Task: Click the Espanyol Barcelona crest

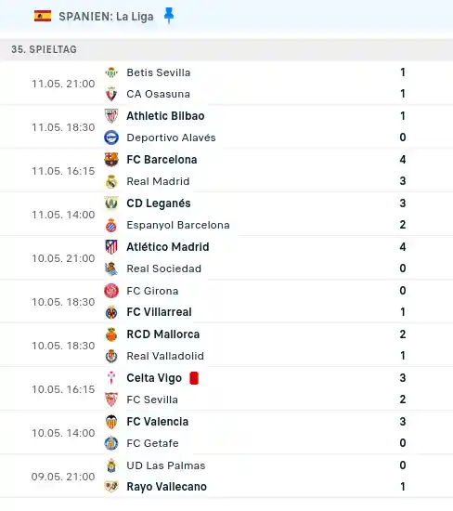Action: (111, 225)
